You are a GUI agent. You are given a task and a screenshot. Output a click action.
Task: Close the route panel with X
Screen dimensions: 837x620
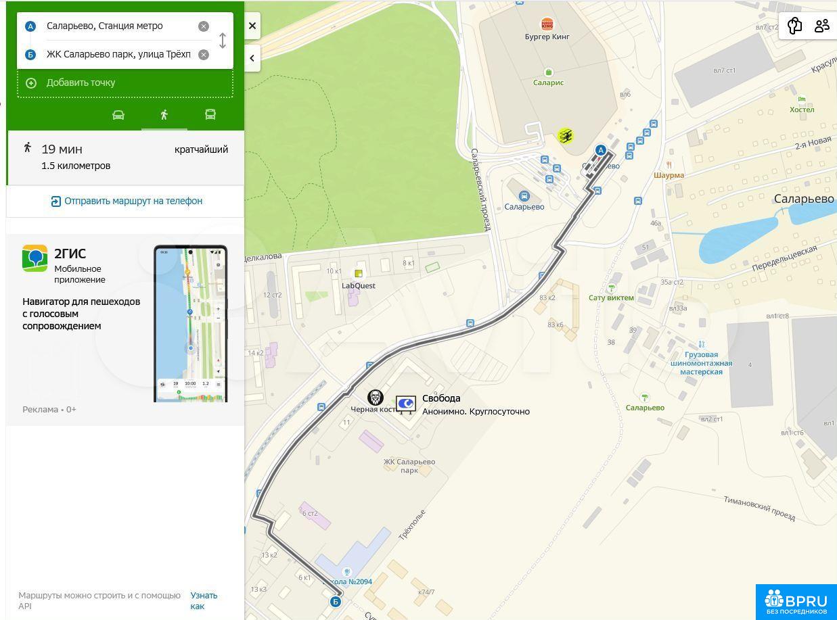click(252, 26)
